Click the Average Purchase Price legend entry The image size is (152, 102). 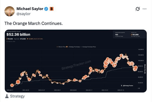tap(89, 47)
